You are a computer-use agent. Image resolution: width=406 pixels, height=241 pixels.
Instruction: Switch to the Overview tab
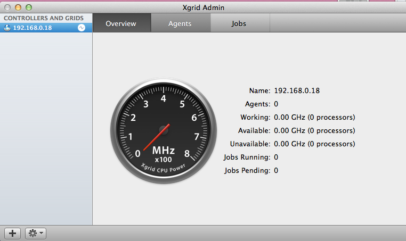coord(121,23)
